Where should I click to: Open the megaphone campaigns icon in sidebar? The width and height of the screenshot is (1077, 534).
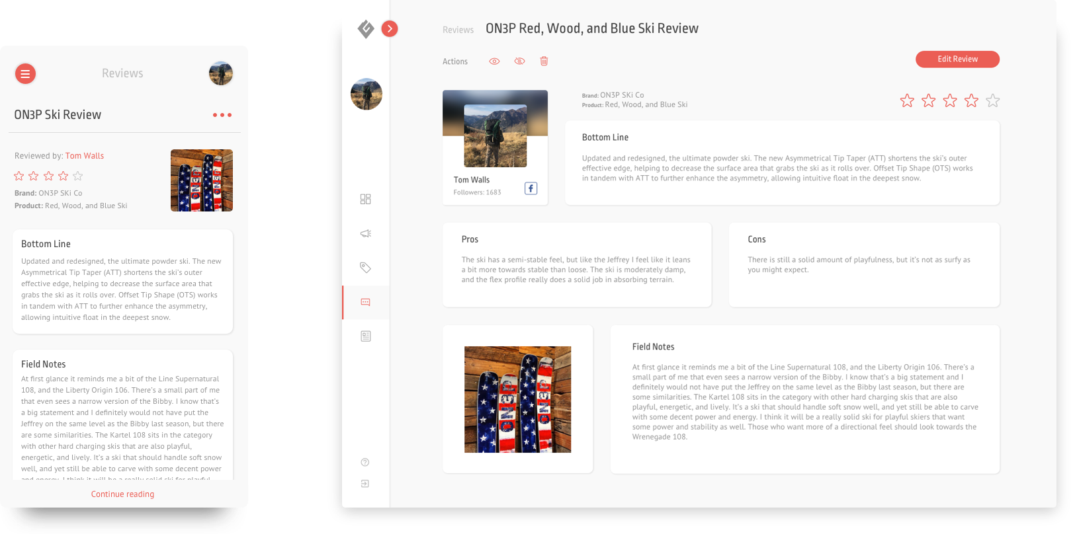click(365, 233)
